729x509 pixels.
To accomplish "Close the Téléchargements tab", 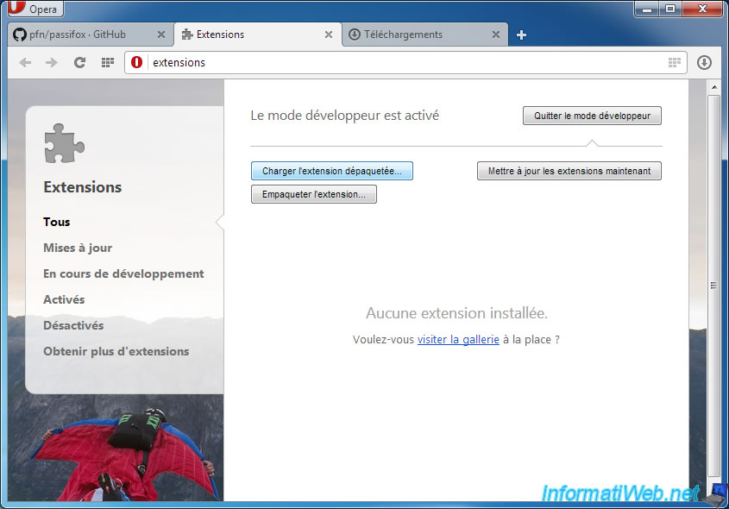I will 496,35.
